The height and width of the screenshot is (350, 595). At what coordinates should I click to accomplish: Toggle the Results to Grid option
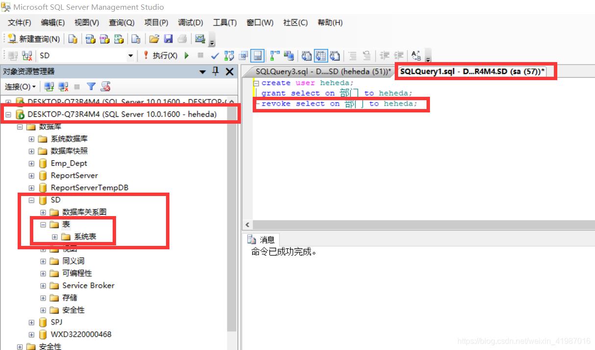tap(321, 55)
